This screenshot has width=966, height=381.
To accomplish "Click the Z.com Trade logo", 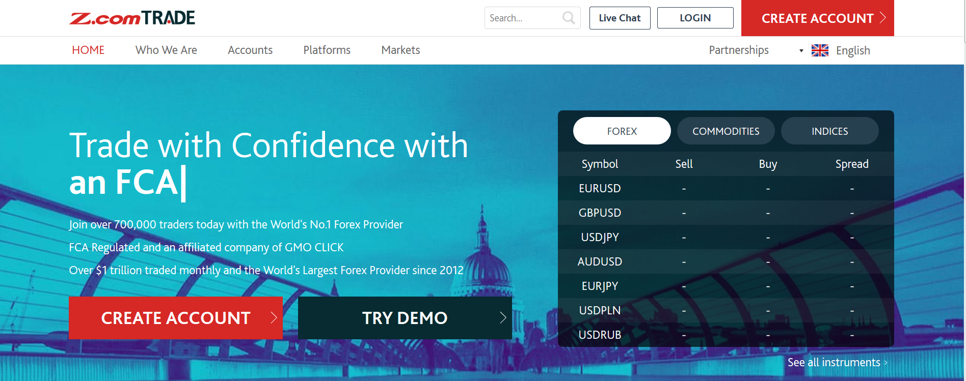I will (x=132, y=18).
